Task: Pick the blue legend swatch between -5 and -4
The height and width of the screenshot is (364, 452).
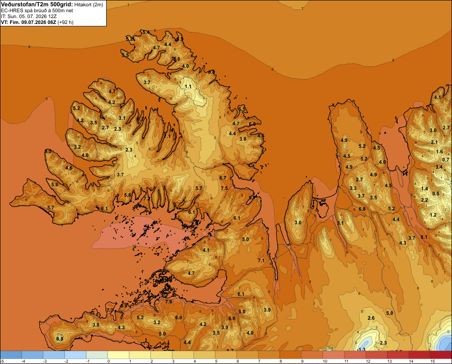Action: (11, 355)
